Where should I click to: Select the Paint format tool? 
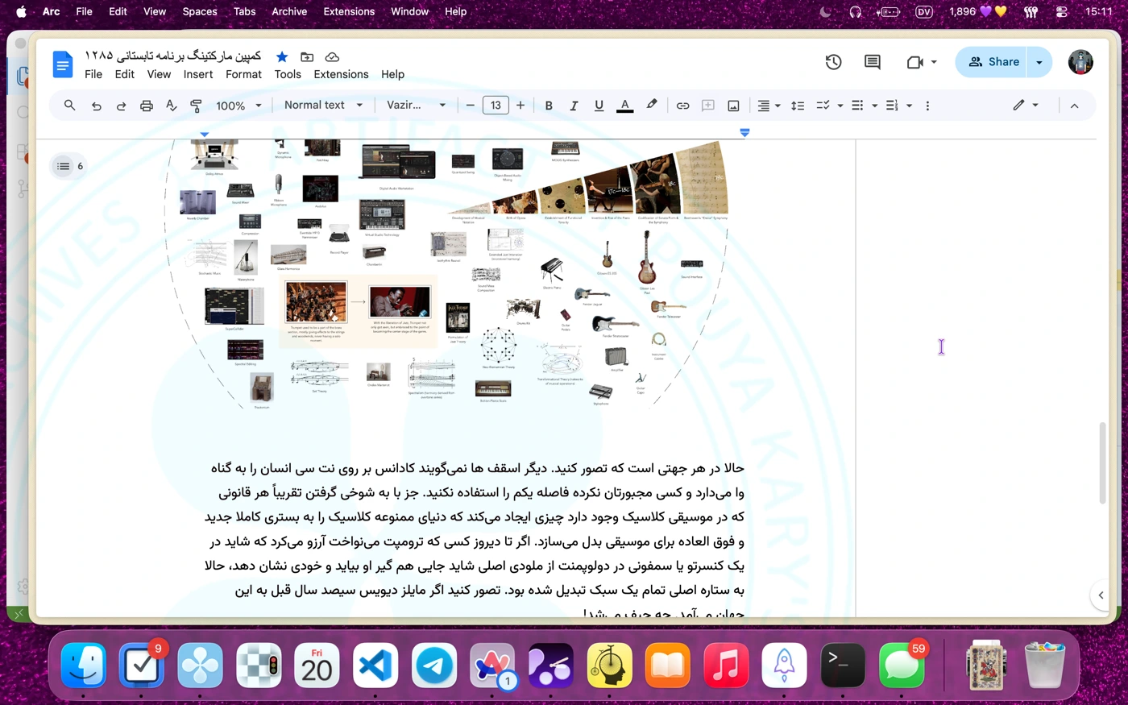point(196,106)
